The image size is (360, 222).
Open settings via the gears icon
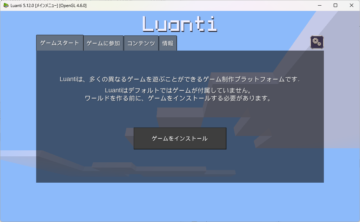click(x=317, y=42)
